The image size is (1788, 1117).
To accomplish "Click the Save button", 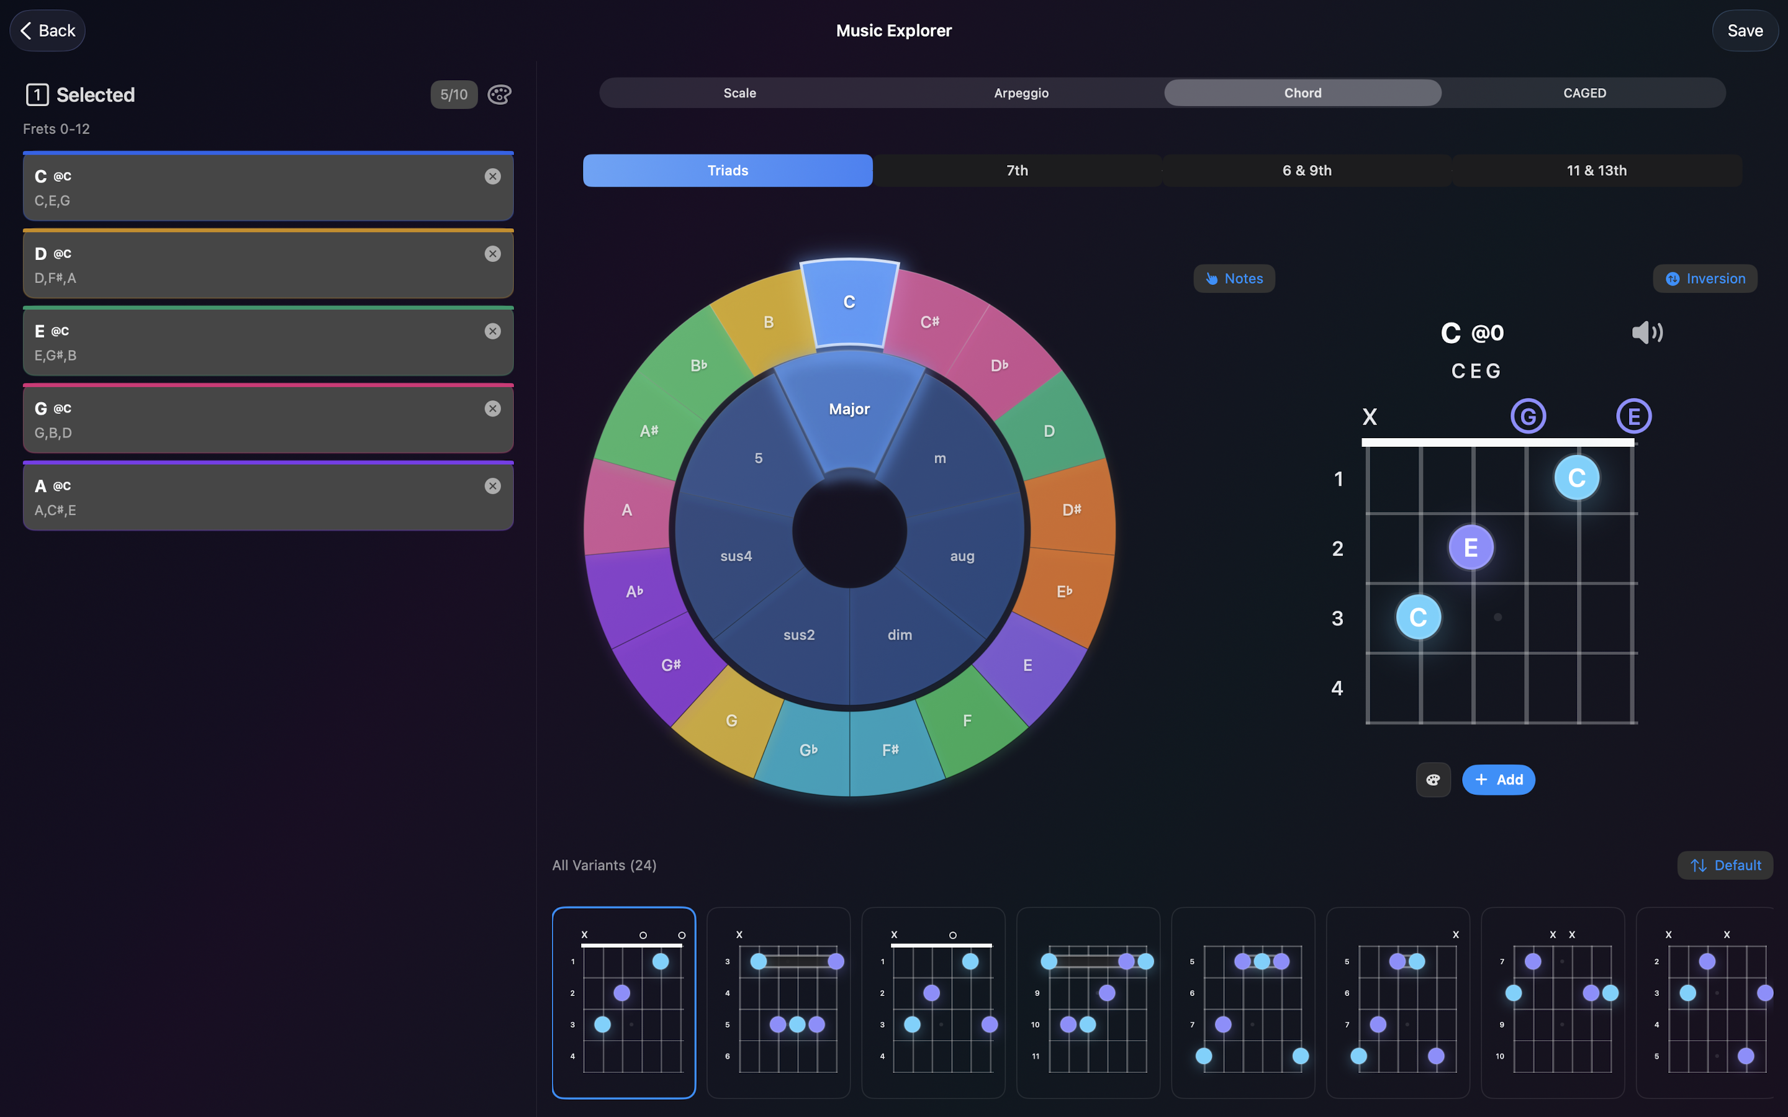I will point(1745,30).
